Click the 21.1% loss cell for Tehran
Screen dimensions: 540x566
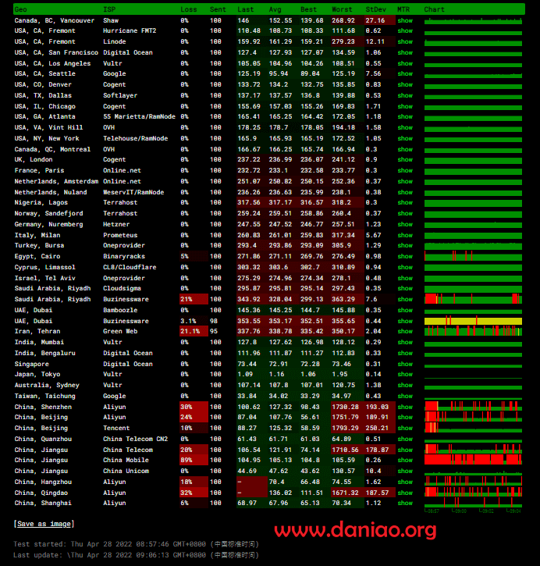point(194,331)
